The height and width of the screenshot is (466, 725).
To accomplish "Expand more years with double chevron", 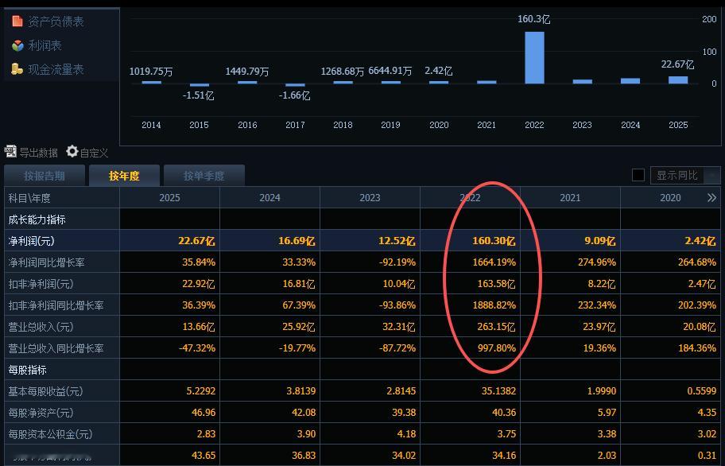I will [711, 198].
